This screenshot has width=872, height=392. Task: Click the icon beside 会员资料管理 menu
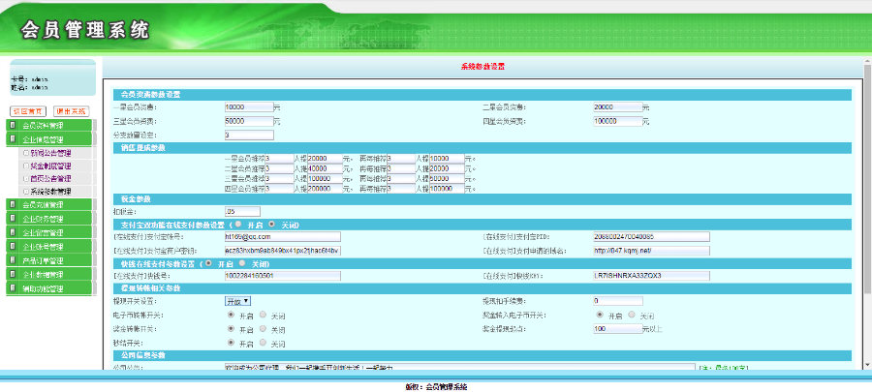pos(12,126)
